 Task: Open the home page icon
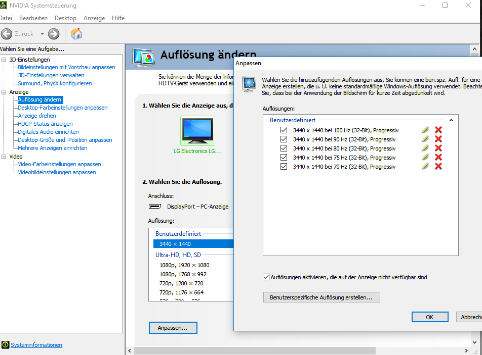(76, 34)
